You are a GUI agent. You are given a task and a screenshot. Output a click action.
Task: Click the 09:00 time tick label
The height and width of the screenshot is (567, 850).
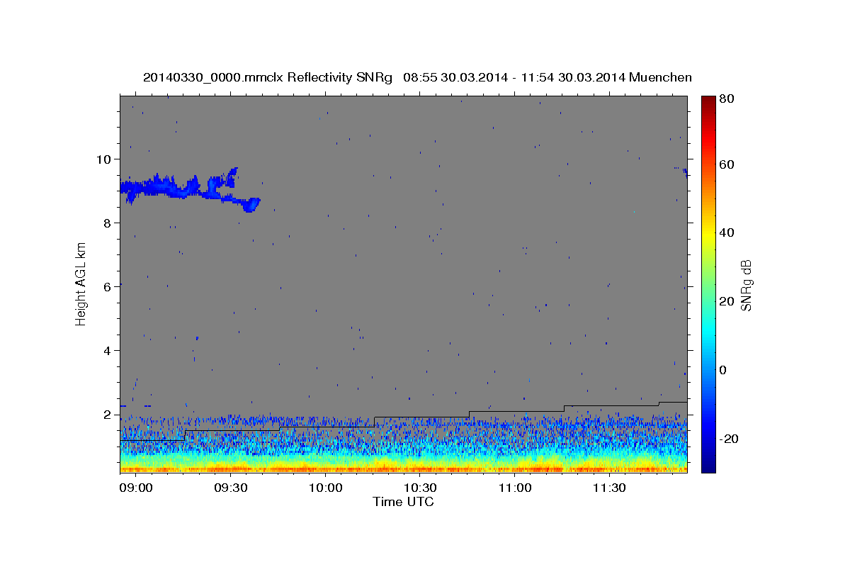[x=136, y=488]
